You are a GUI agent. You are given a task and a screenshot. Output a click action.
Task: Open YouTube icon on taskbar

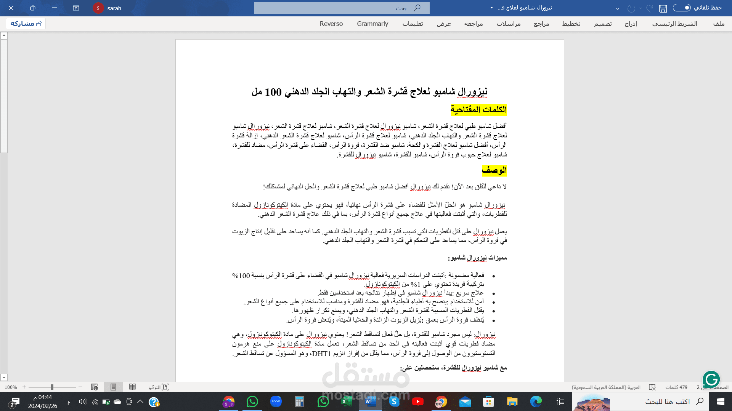(418, 401)
